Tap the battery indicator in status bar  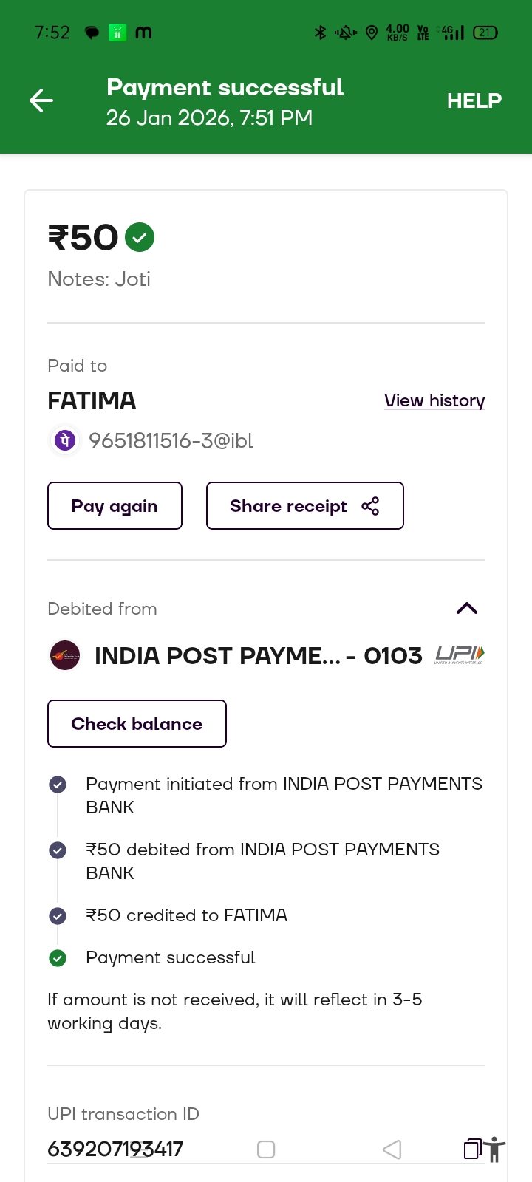[485, 33]
